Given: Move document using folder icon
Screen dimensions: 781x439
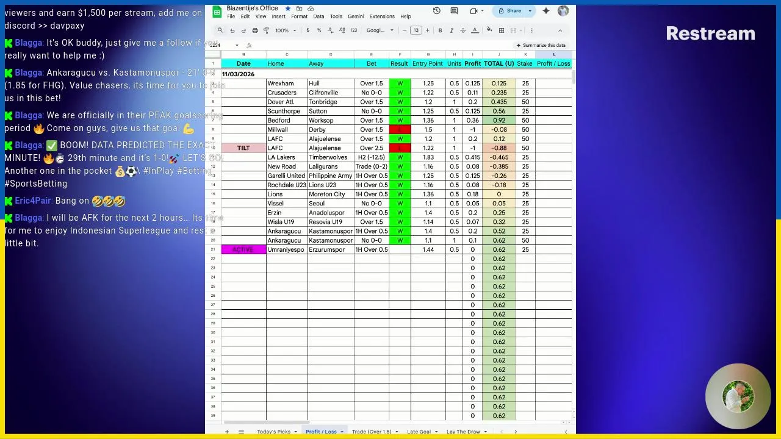Looking at the screenshot, I should click(299, 9).
